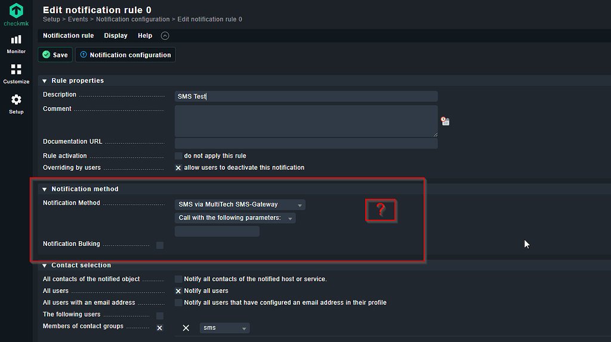Enable the Notification Bulking checkbox
611x342 pixels.
pos(160,245)
